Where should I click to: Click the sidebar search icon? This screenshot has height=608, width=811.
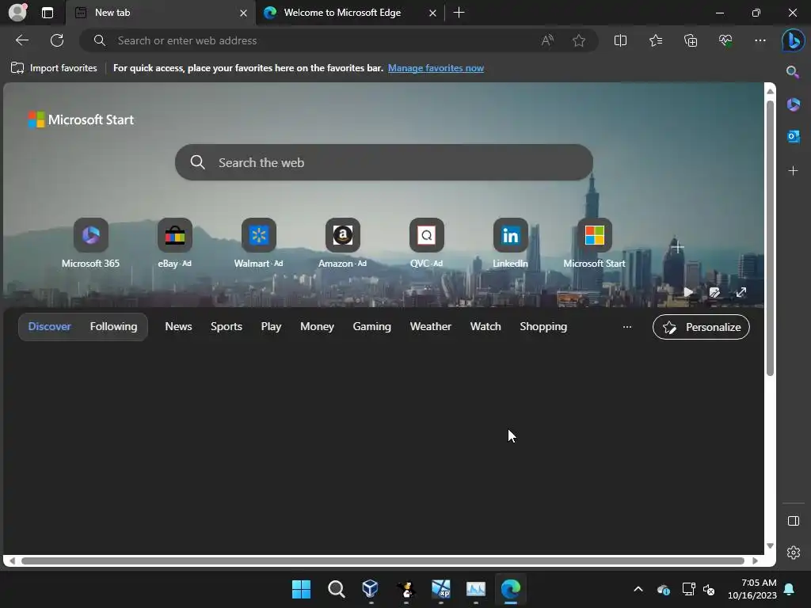pyautogui.click(x=793, y=72)
